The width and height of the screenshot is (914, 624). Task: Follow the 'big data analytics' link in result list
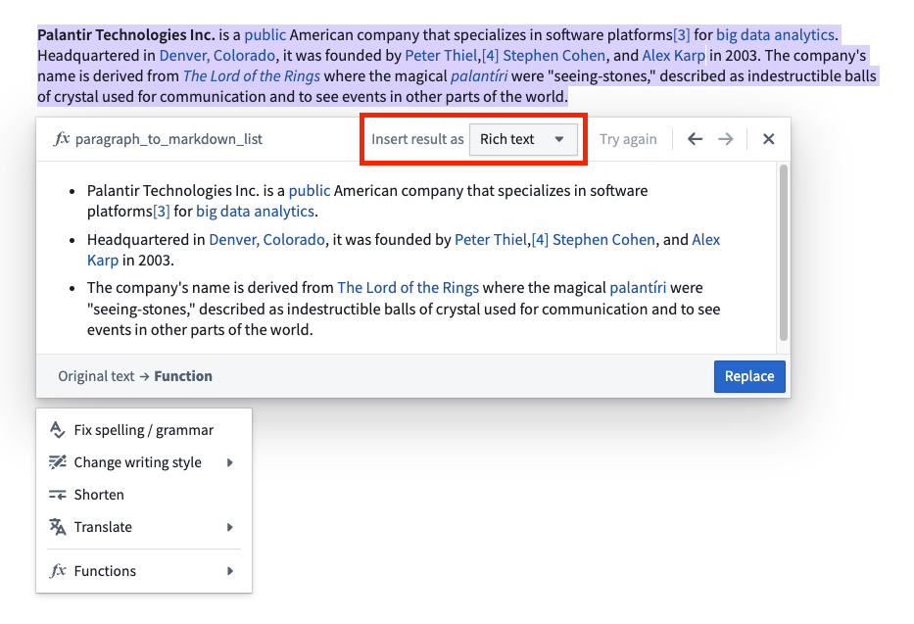pos(255,211)
